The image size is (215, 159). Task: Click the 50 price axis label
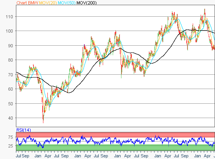pos(11,104)
